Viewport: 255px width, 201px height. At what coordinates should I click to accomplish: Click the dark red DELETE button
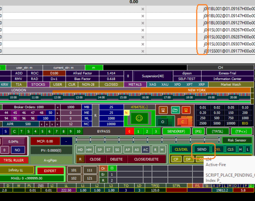pyautogui.click(x=116, y=159)
